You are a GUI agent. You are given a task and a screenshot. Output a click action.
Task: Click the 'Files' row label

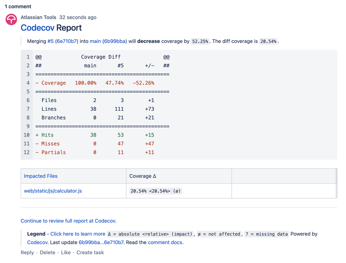coord(49,100)
